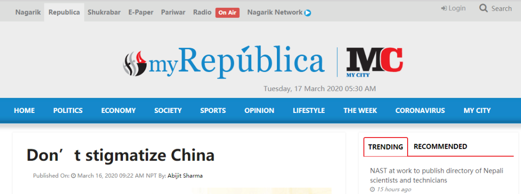
Task: Click the headline Don't stigmatize China
Action: click(x=120, y=155)
